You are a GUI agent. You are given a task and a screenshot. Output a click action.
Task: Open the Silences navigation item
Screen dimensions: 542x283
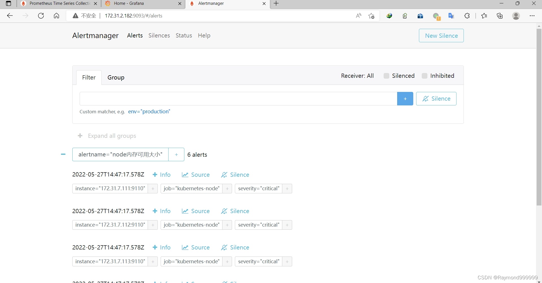(x=159, y=36)
